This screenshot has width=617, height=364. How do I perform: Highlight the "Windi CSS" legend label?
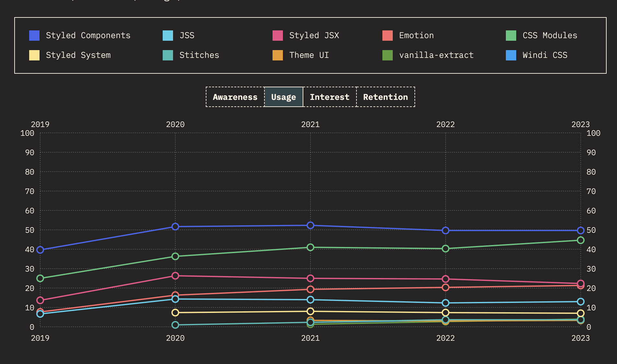[545, 55]
